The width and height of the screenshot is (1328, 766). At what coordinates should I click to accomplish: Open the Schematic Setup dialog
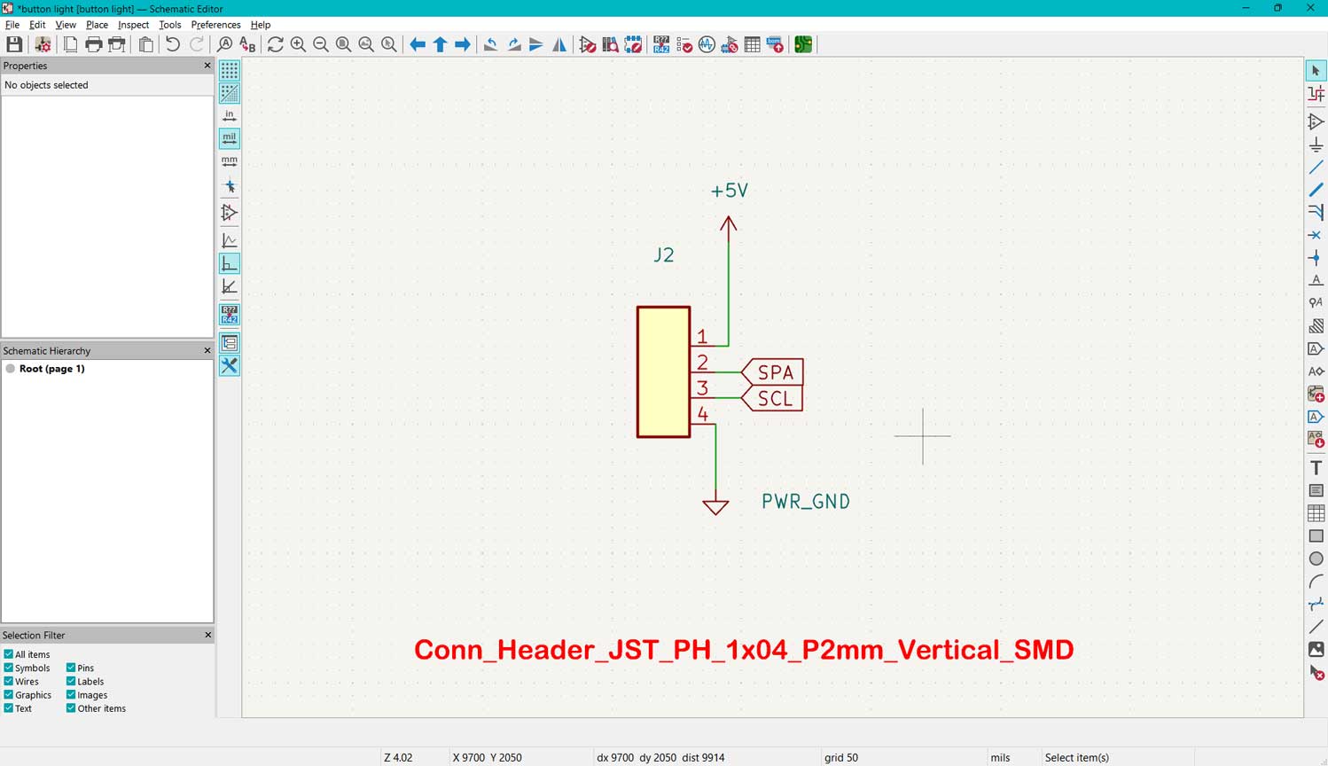[42, 44]
